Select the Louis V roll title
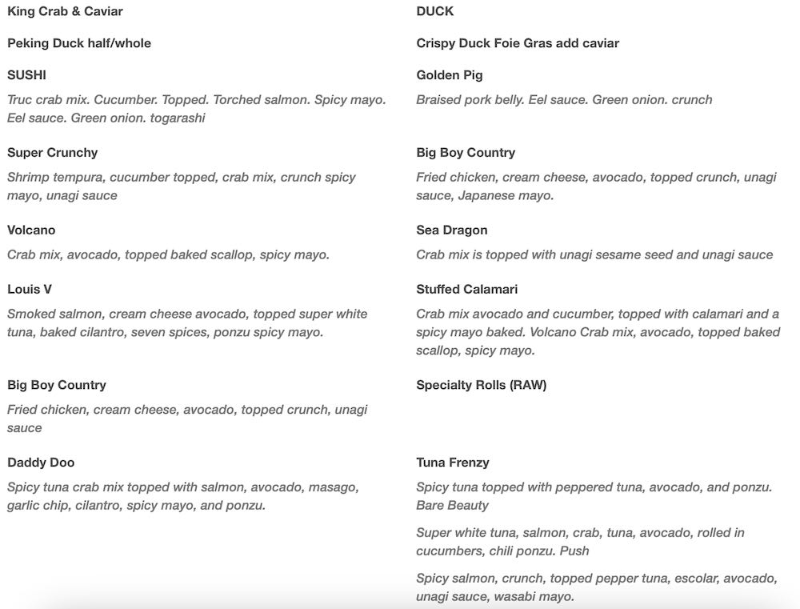Screen dimensions: 800x609 coord(30,290)
